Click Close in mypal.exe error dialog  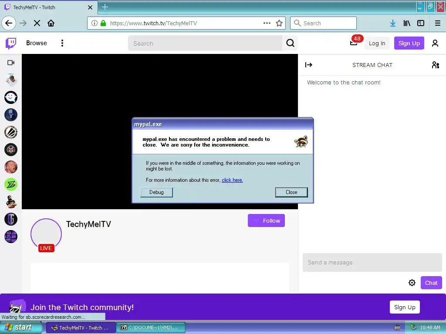291,192
